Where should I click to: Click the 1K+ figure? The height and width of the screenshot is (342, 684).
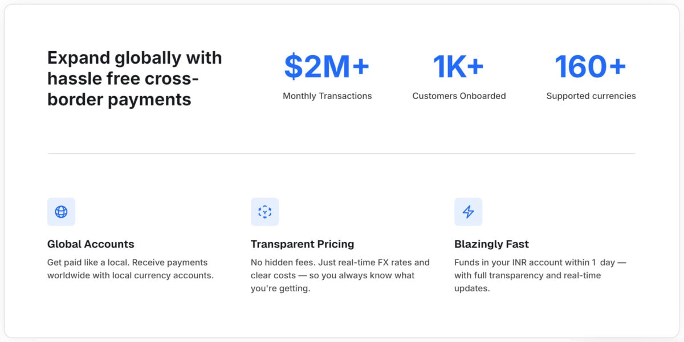pyautogui.click(x=458, y=67)
